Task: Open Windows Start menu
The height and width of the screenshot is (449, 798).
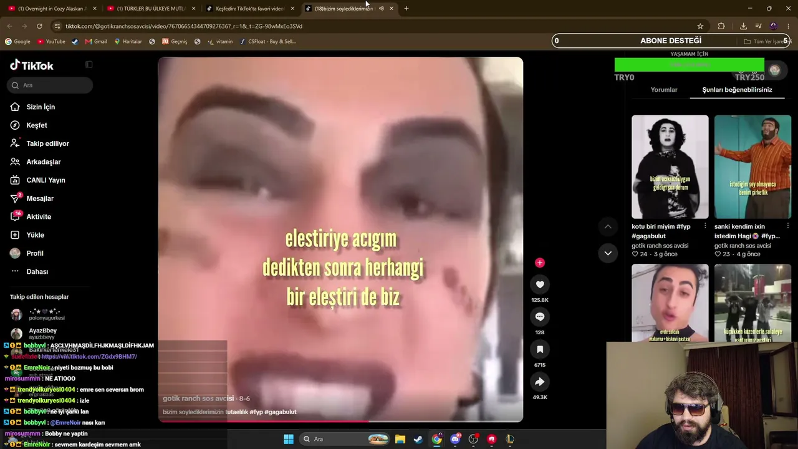Action: pos(289,439)
